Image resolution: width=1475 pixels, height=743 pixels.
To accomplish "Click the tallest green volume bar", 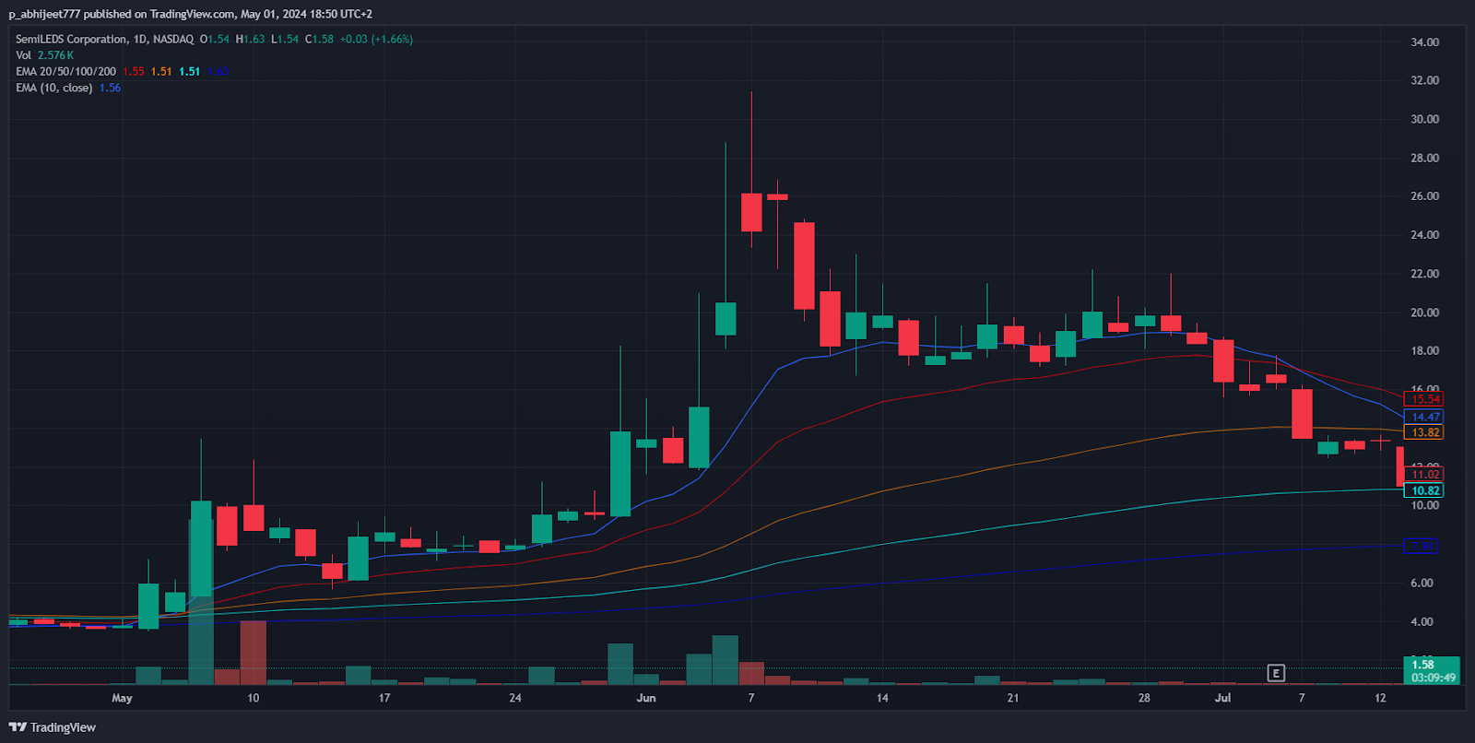I will click(201, 604).
